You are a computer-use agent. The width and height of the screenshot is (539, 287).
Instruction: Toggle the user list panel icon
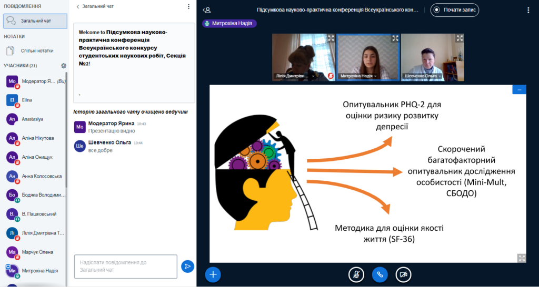207,9
